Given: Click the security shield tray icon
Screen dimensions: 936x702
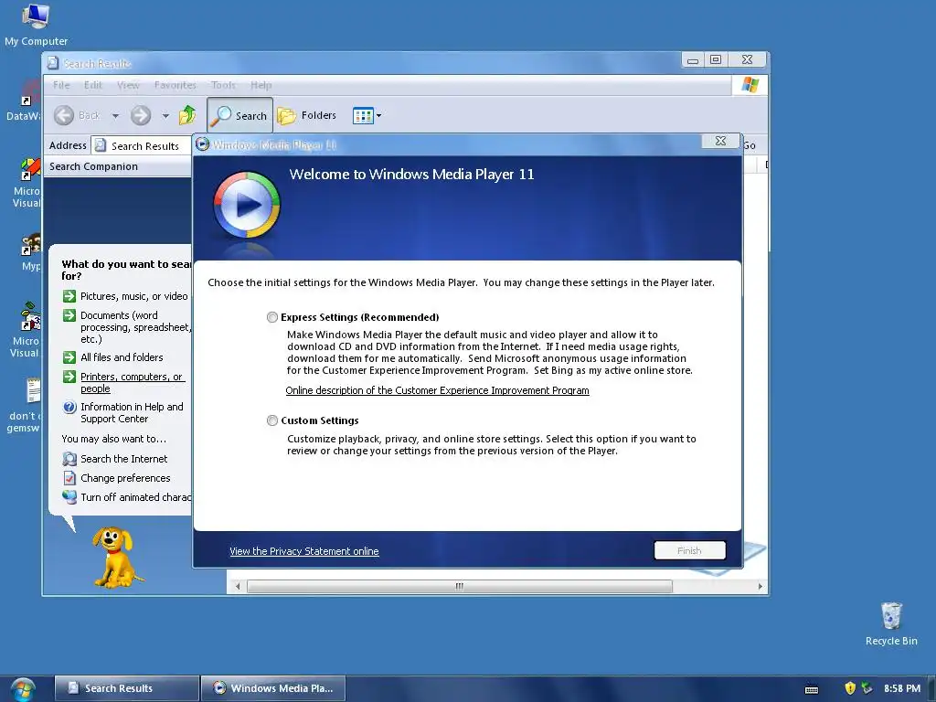Looking at the screenshot, I should coord(850,688).
